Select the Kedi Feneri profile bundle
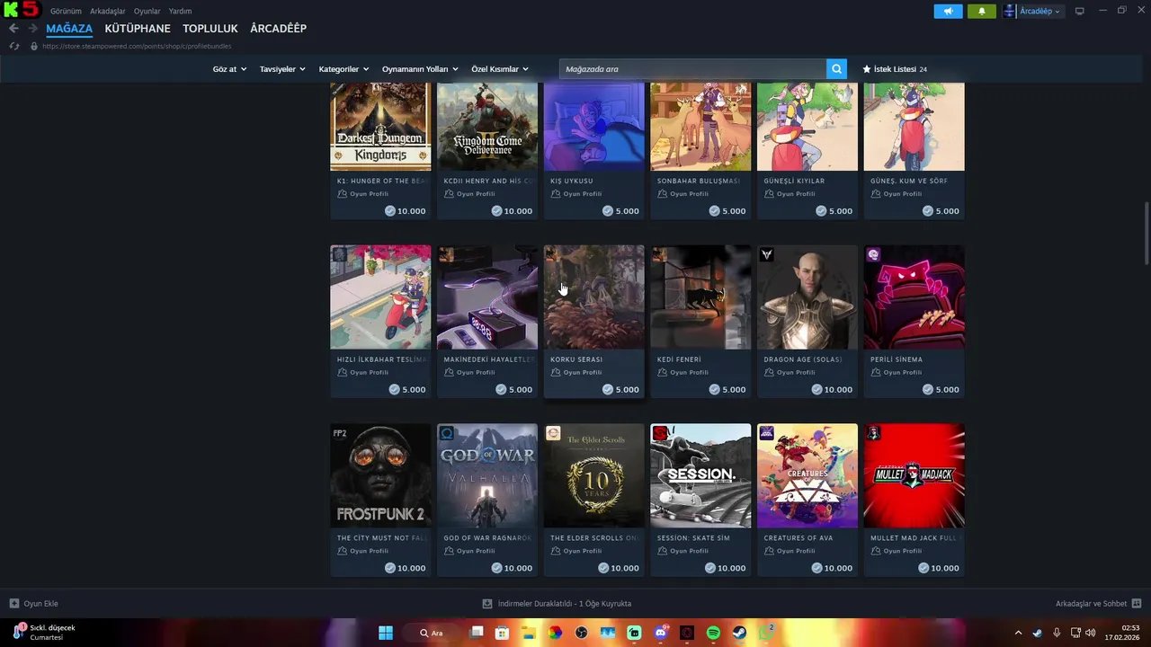Screen dimensions: 1151x647 pyautogui.click(x=700, y=322)
